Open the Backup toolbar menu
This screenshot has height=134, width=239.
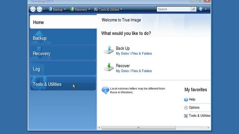(58, 10)
